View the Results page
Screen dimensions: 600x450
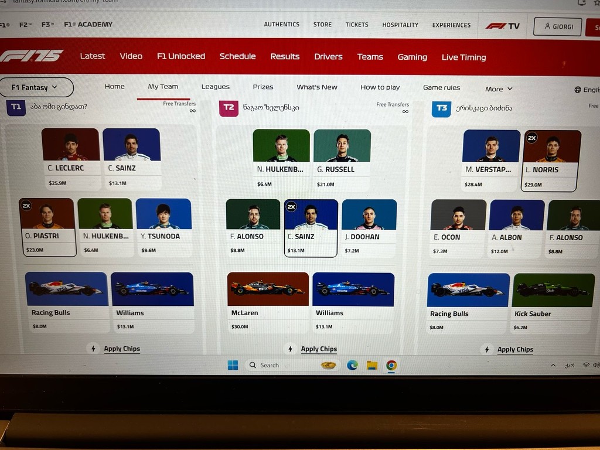[x=285, y=57]
